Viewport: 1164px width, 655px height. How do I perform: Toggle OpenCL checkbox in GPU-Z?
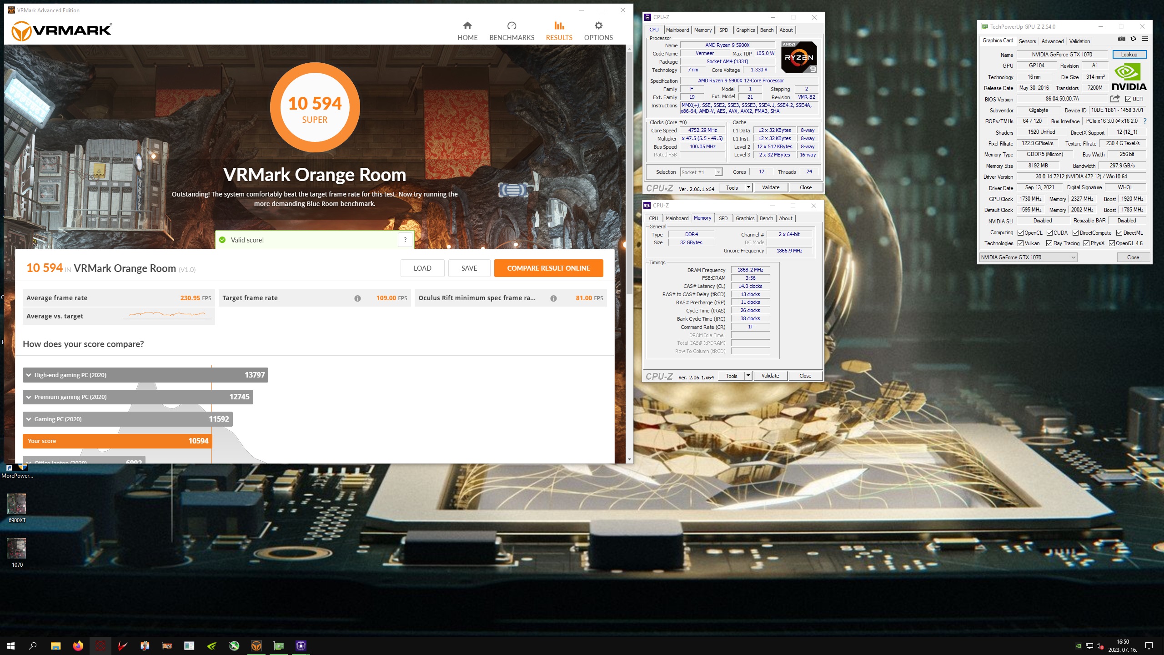coord(1021,232)
